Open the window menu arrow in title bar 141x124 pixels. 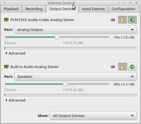[4, 3]
